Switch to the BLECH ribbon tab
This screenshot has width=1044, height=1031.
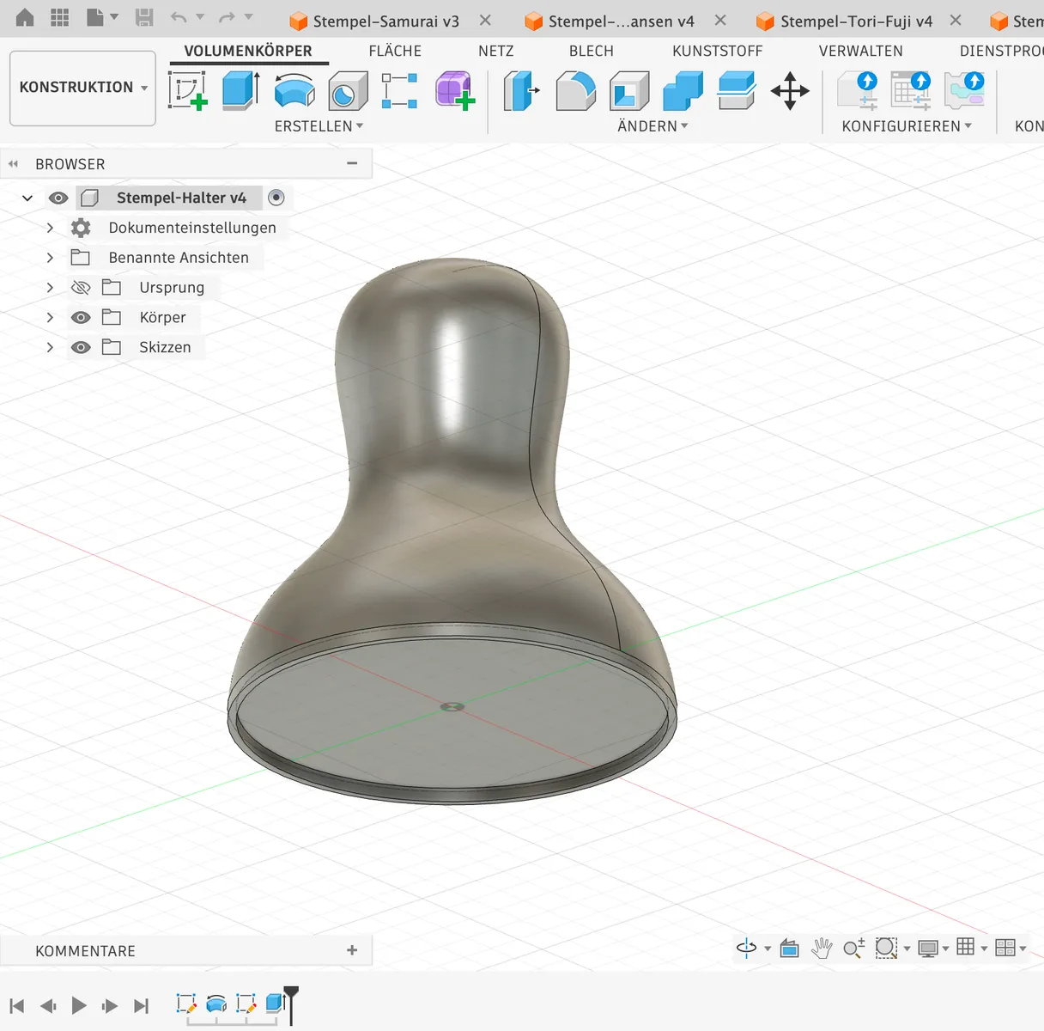(x=592, y=51)
